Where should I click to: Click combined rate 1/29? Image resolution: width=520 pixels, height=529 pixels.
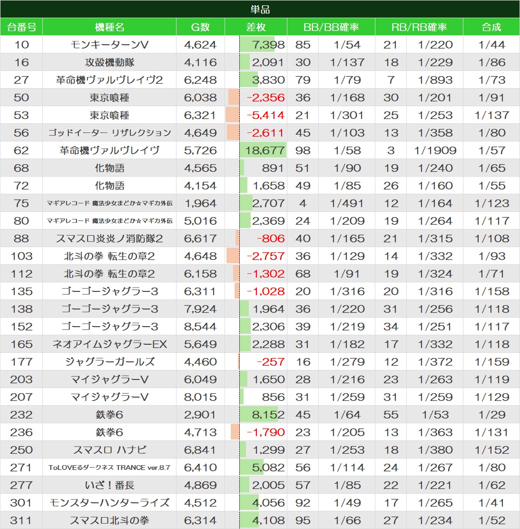pyautogui.click(x=491, y=415)
